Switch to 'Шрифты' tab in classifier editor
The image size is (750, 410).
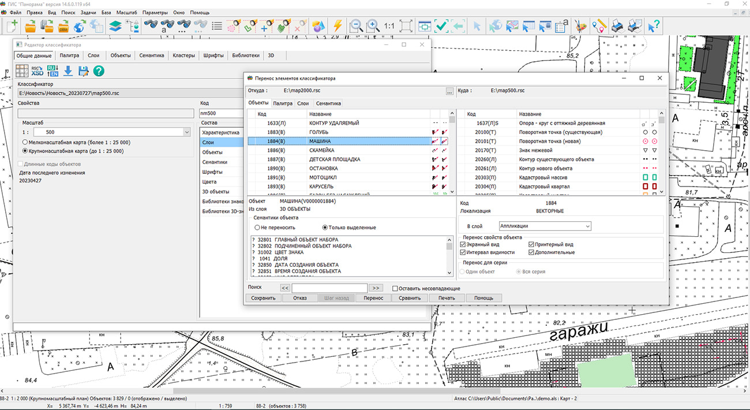(213, 56)
